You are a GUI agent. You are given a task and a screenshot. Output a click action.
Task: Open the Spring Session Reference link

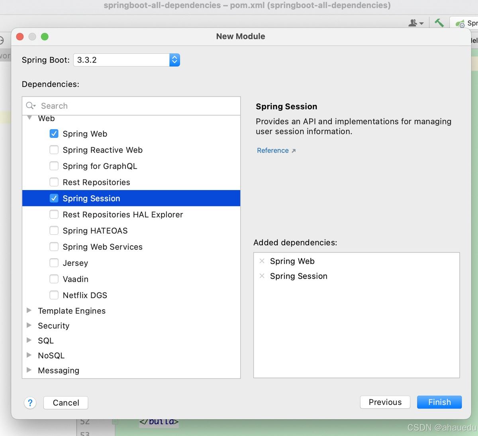[x=276, y=150]
